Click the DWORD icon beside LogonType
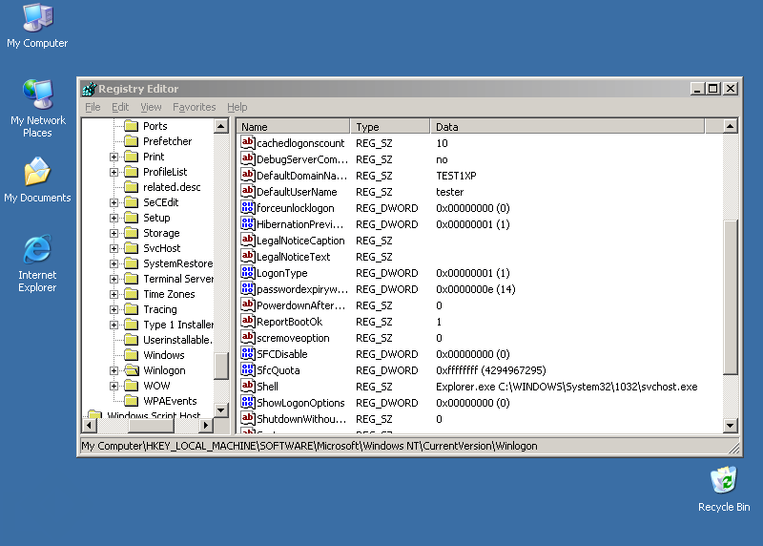Screen dimensions: 763x546 tap(248, 273)
